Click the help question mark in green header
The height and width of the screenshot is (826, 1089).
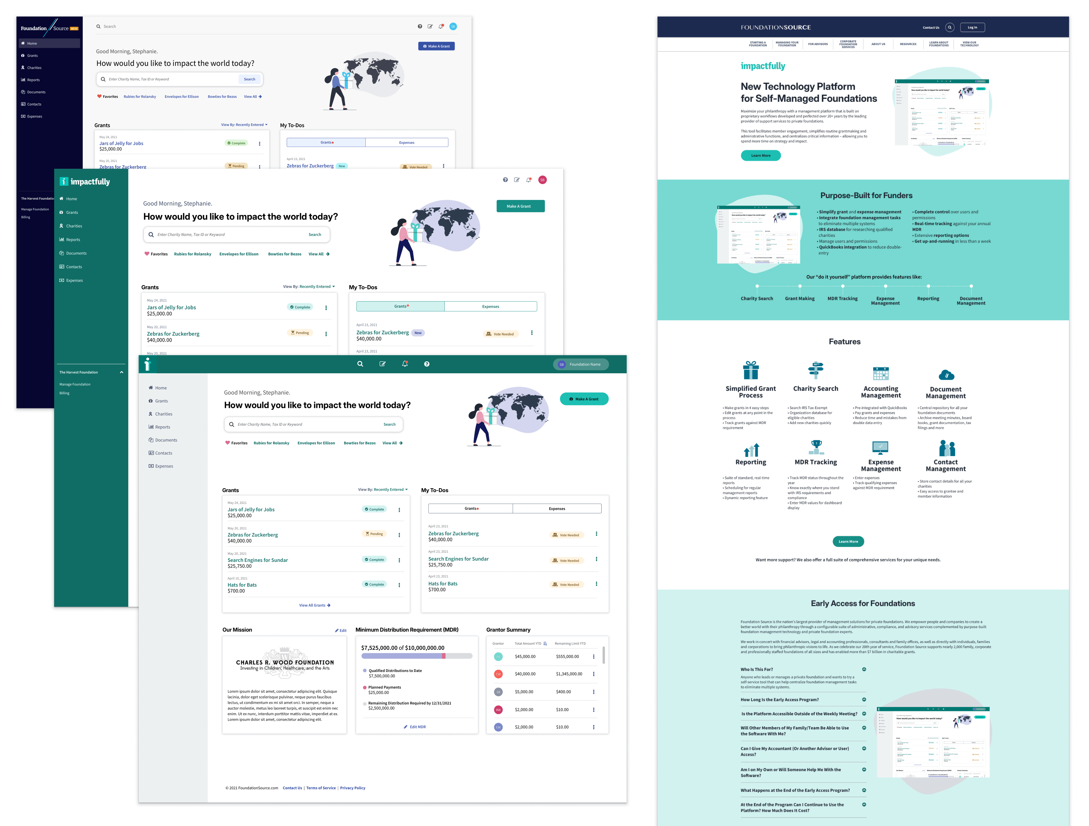[x=427, y=364]
